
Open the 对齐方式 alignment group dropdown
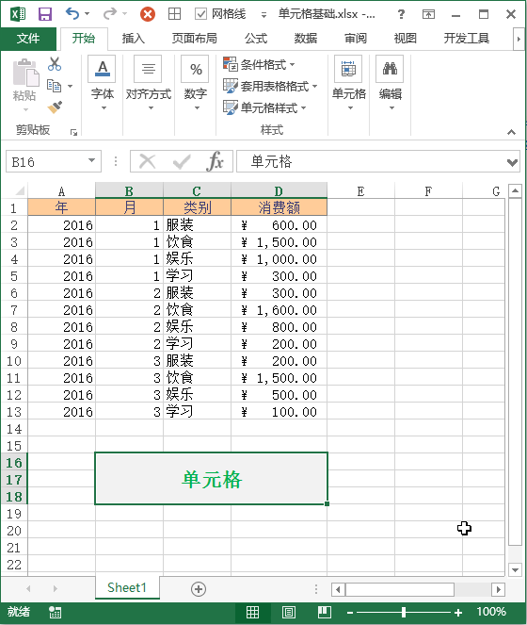click(148, 83)
